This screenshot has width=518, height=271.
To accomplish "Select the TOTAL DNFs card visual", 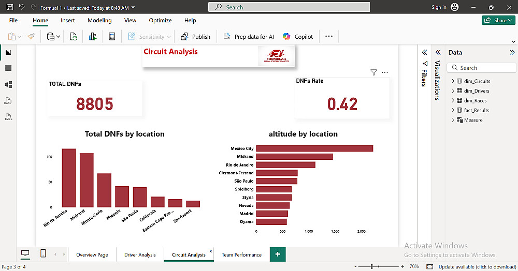I will coord(95,98).
